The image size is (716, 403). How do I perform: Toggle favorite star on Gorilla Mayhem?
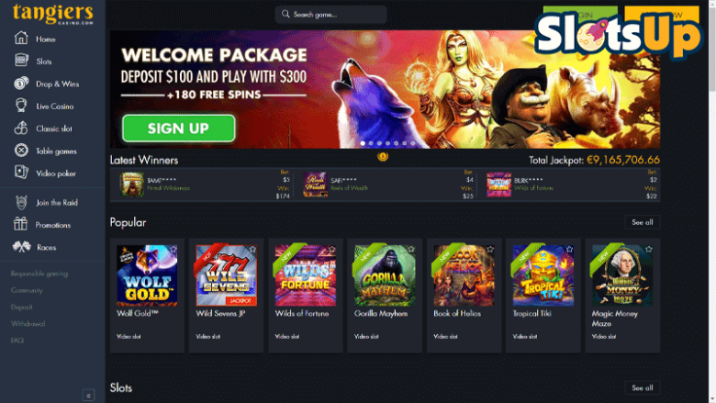point(411,249)
